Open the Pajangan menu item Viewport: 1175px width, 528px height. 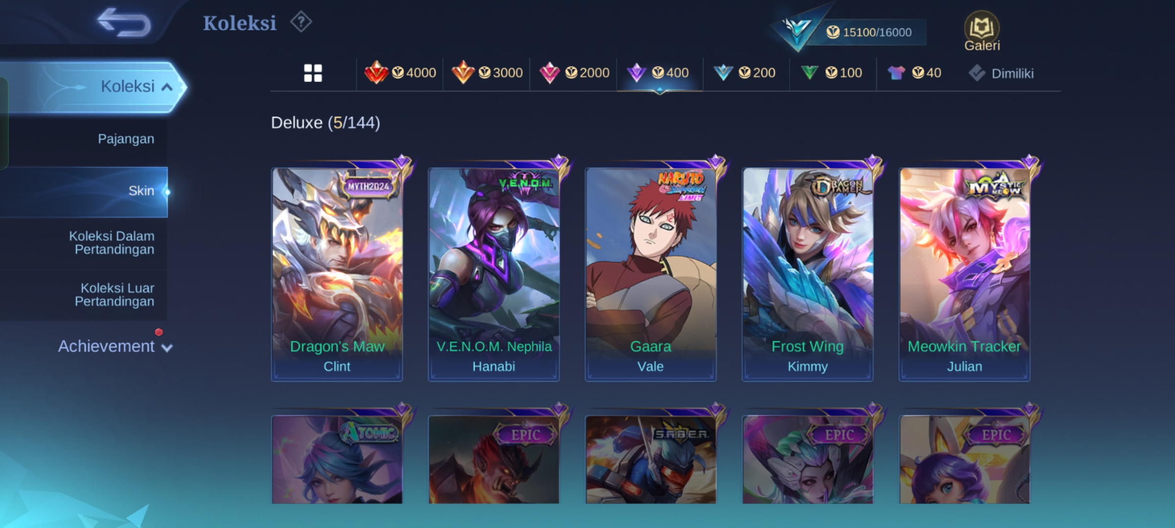pos(126,139)
